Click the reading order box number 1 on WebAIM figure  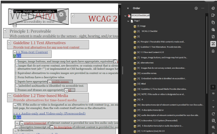[x=10, y=11]
